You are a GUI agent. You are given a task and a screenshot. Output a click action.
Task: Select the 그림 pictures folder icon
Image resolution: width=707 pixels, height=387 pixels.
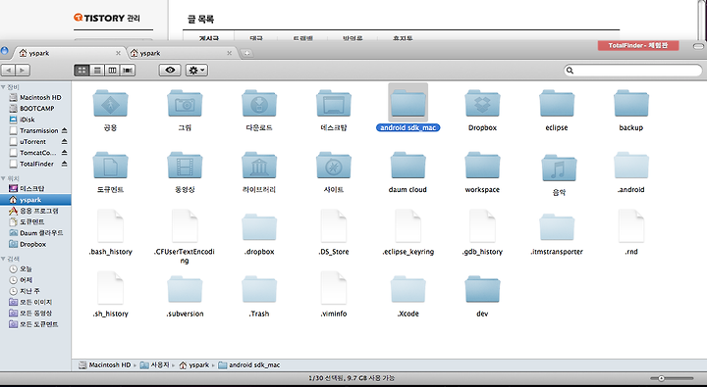185,103
